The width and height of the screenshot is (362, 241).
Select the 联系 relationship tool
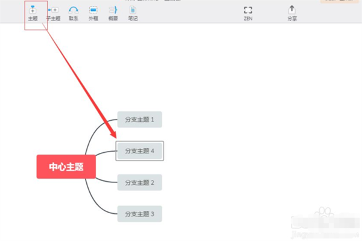[x=74, y=13]
